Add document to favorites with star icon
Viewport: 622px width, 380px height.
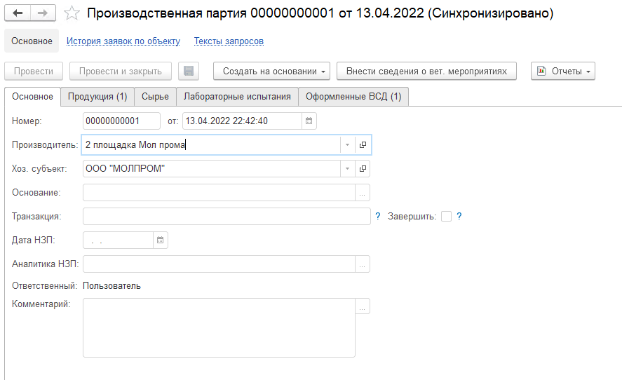pyautogui.click(x=71, y=13)
